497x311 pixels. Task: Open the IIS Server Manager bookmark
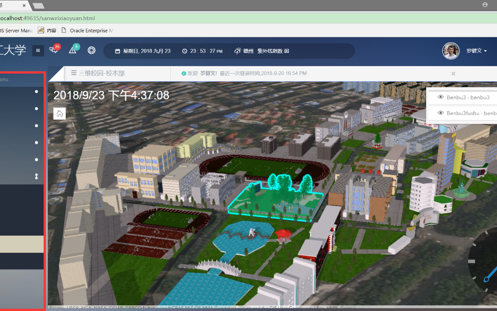[16, 30]
